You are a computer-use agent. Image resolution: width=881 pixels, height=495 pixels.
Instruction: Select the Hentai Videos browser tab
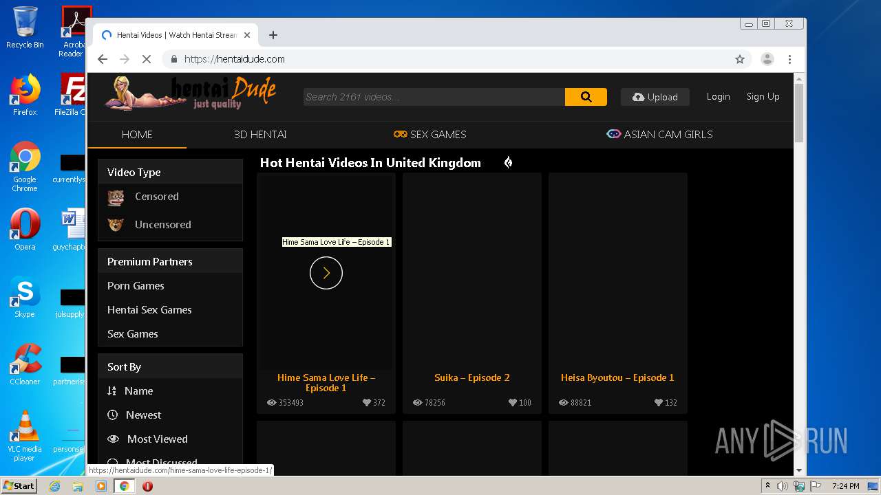[176, 35]
